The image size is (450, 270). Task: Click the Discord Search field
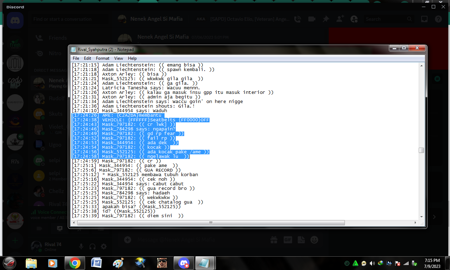coord(389,19)
